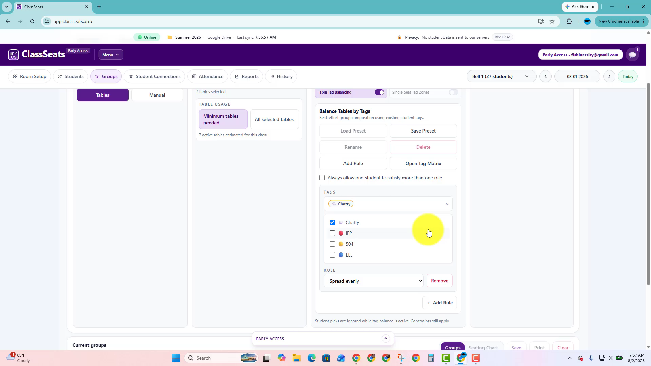Open the Spread evenly rule dropdown
The image size is (651, 366).
tap(374, 281)
